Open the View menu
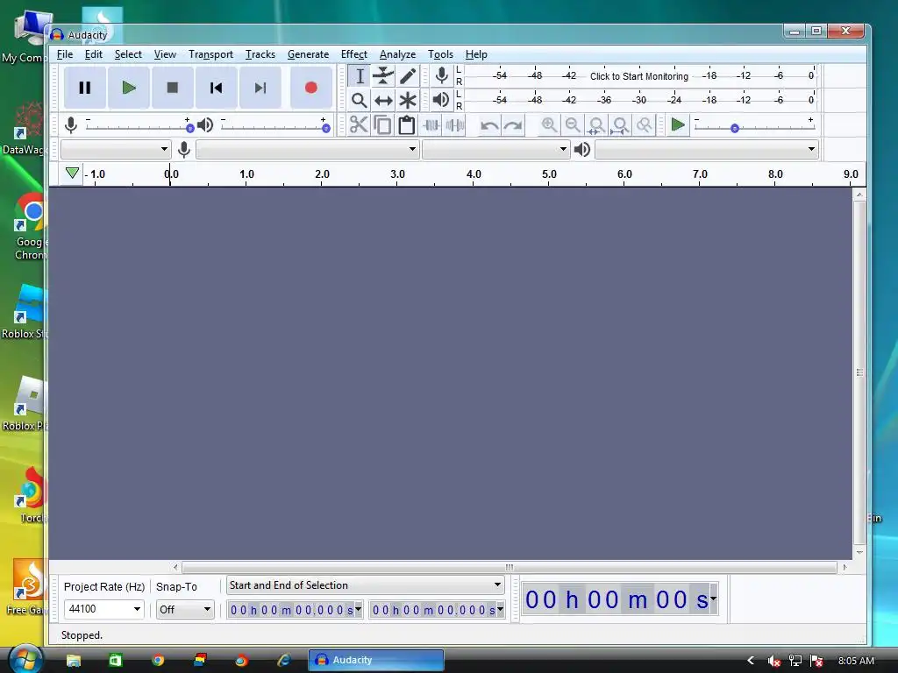Image resolution: width=898 pixels, height=673 pixels. tap(165, 54)
